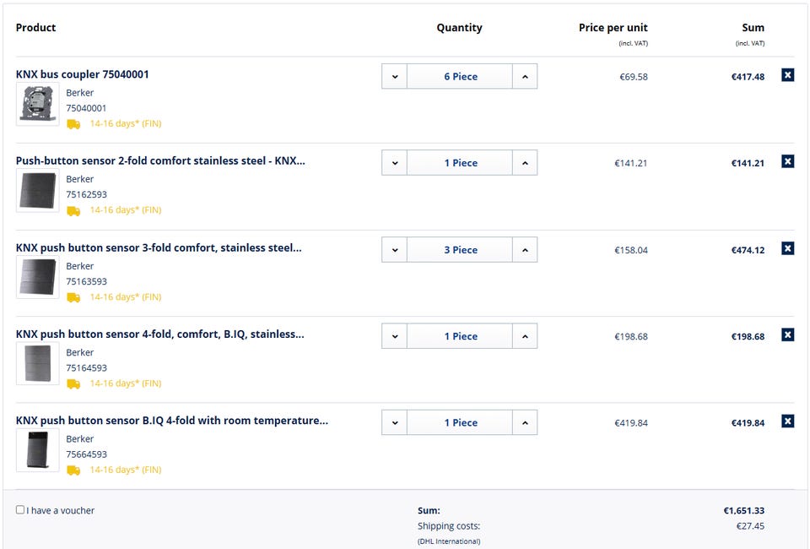Increase quantity of 2-fold push-button sensor

525,163
